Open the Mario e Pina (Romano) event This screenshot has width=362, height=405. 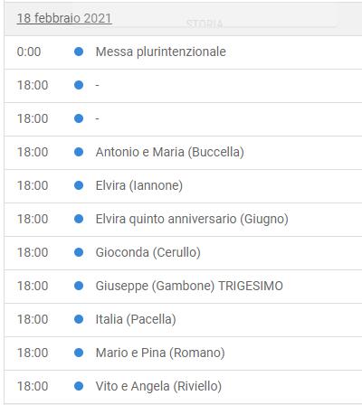[160, 353]
